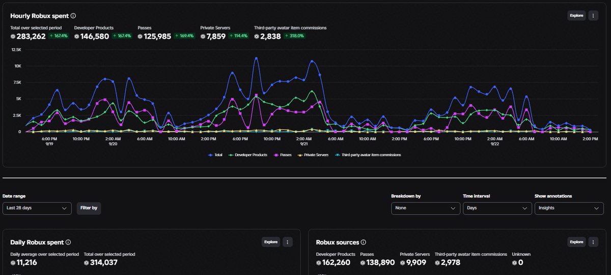The image size is (611, 275).
Task: Click the Robux icon beside 314,037
Action: 87,263
